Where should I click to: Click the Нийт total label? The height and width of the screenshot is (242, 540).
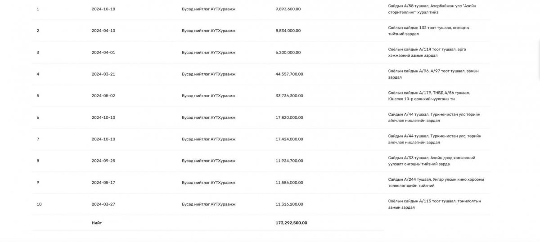[97, 223]
